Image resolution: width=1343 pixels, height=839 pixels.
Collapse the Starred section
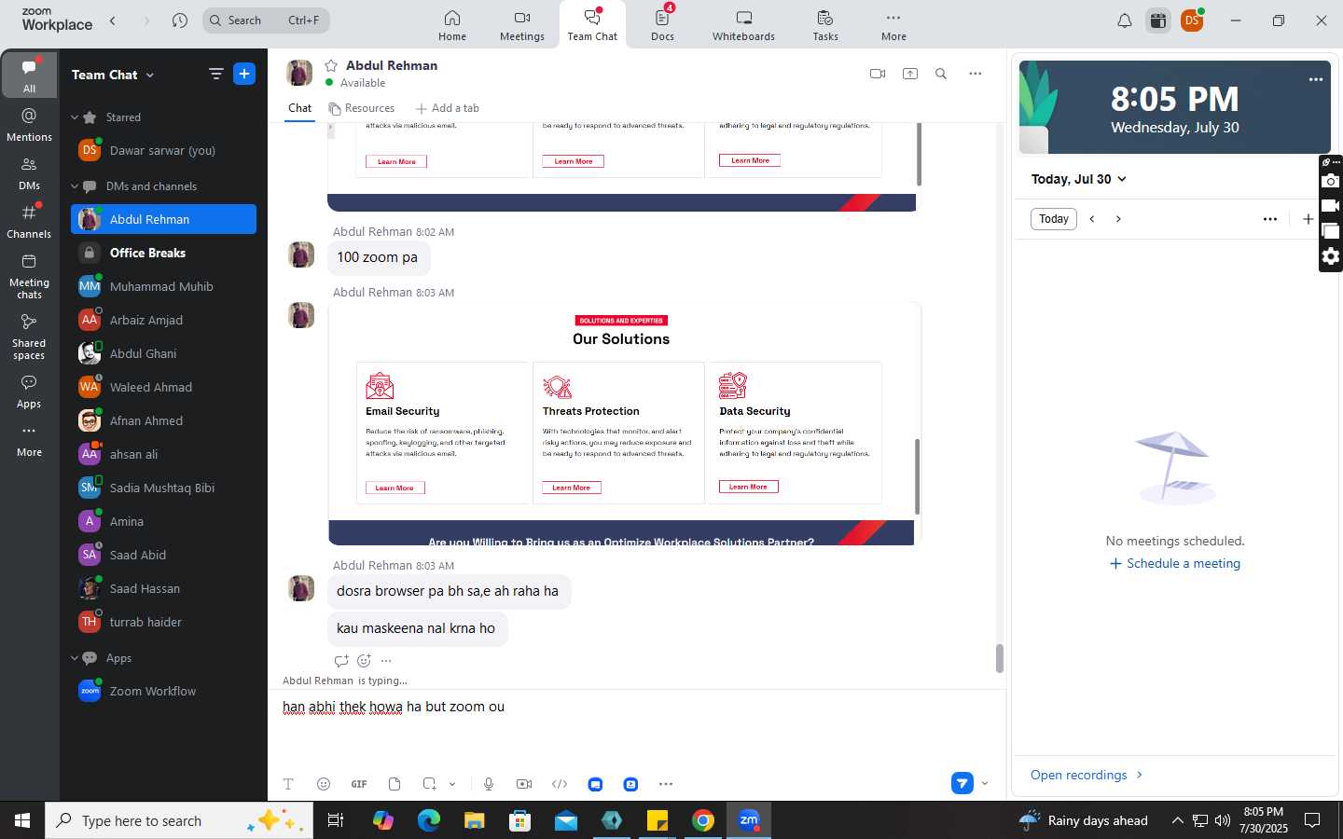click(75, 117)
